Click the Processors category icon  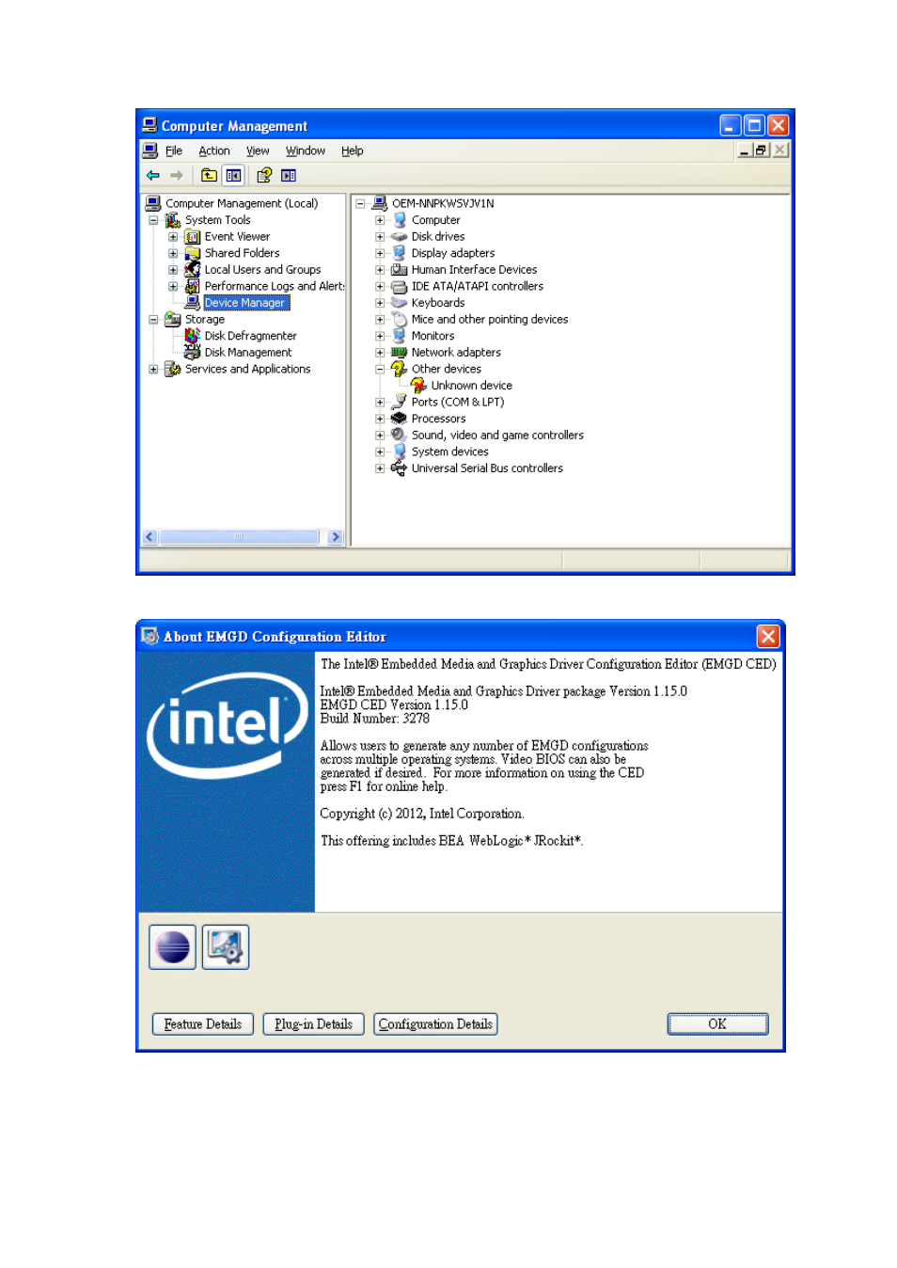(x=400, y=419)
